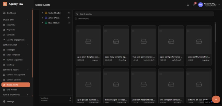Open the technova-q1-case-study thumbnail
Image resolution: width=222 pixels, height=106 pixels.
199,84
